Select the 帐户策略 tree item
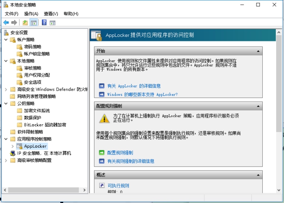The image size is (284, 203). (x=26, y=40)
